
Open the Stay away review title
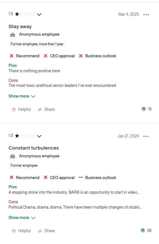point(20,27)
